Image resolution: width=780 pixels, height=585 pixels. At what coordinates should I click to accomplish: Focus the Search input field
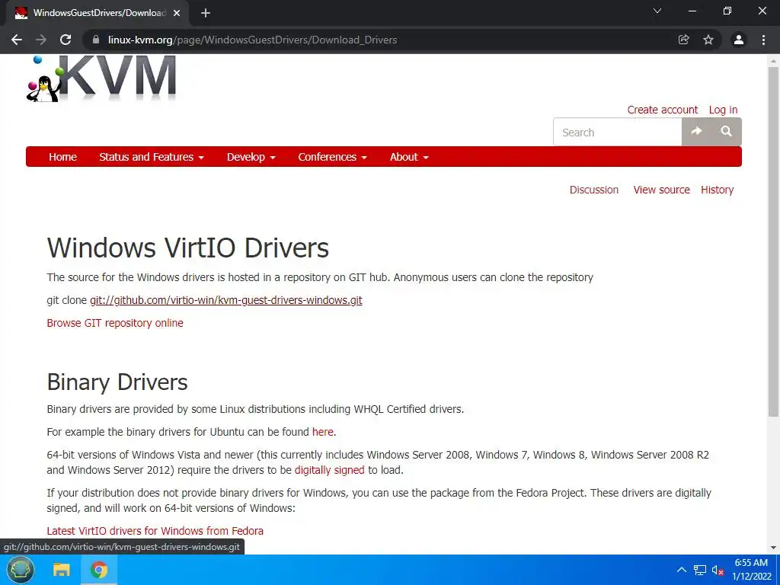coord(617,133)
